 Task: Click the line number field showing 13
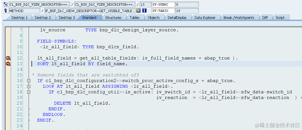145,5
